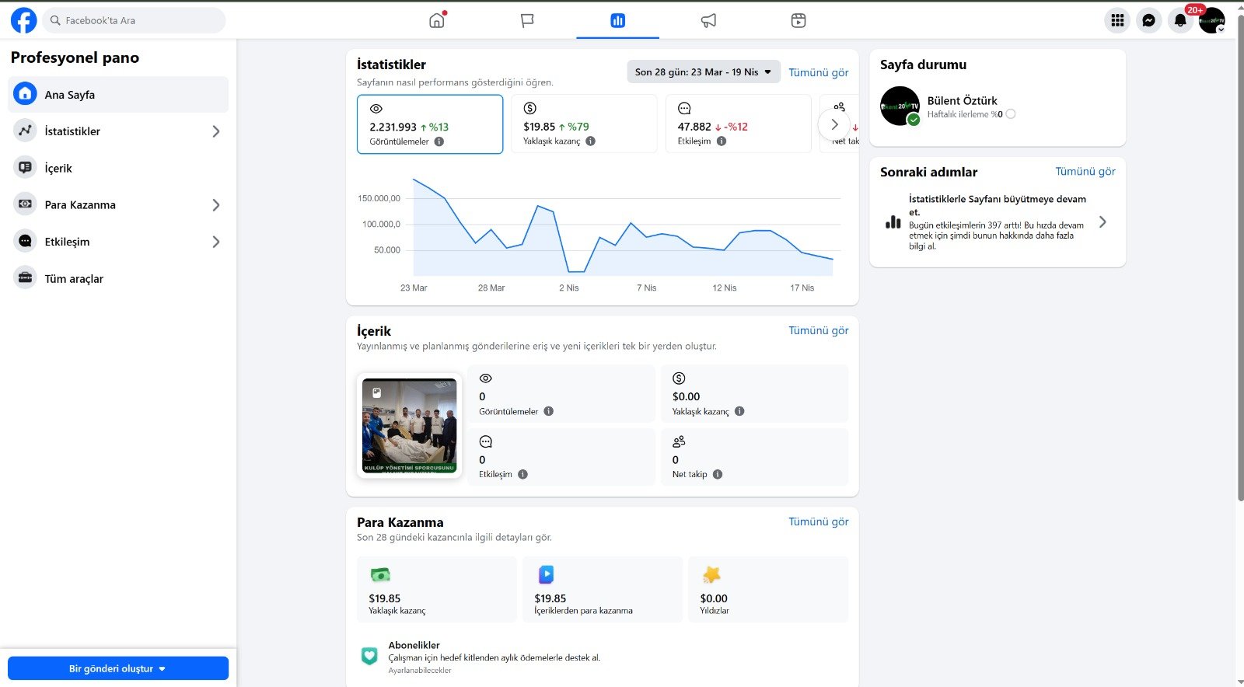Click the Facebook logo icon

[x=23, y=20]
